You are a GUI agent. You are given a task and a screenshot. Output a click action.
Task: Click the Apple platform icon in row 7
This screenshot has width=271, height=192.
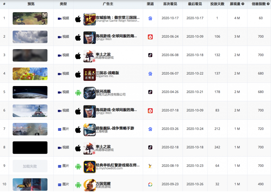pyautogui.click(x=78, y=129)
